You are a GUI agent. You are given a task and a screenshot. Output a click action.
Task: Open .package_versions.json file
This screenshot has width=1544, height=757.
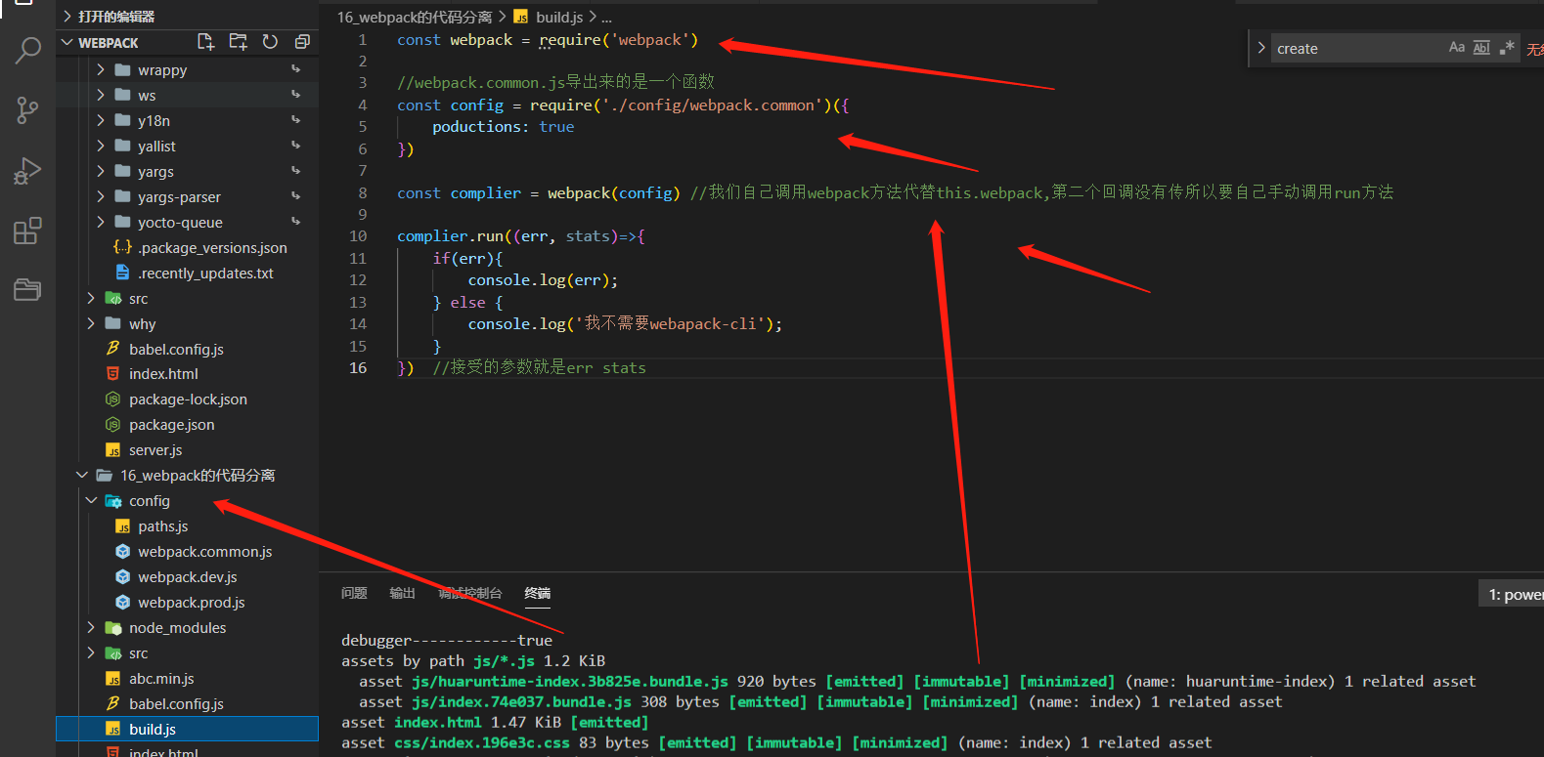pyautogui.click(x=212, y=247)
